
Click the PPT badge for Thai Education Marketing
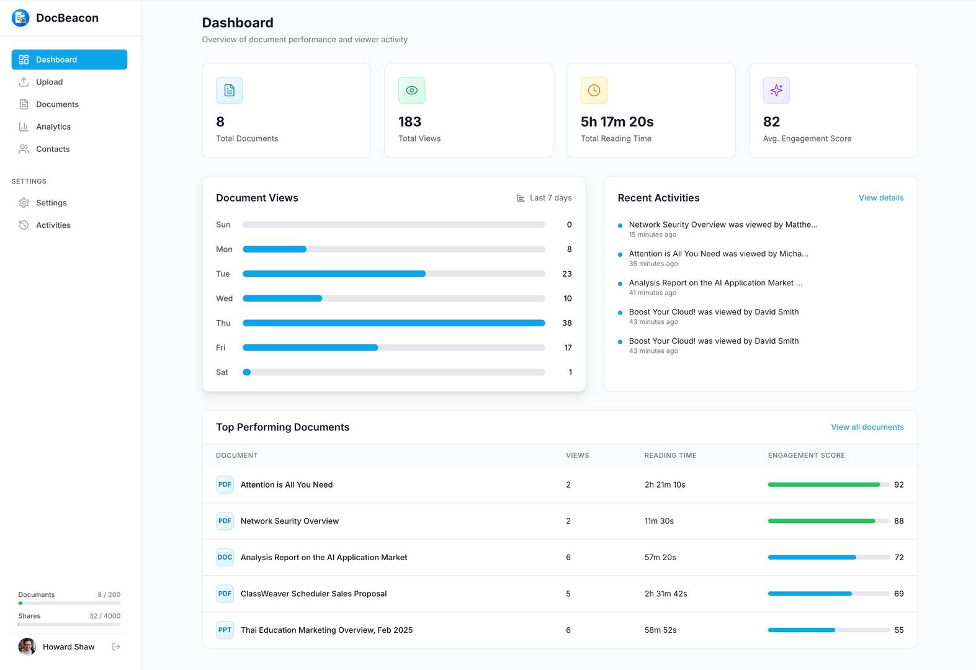tap(225, 630)
